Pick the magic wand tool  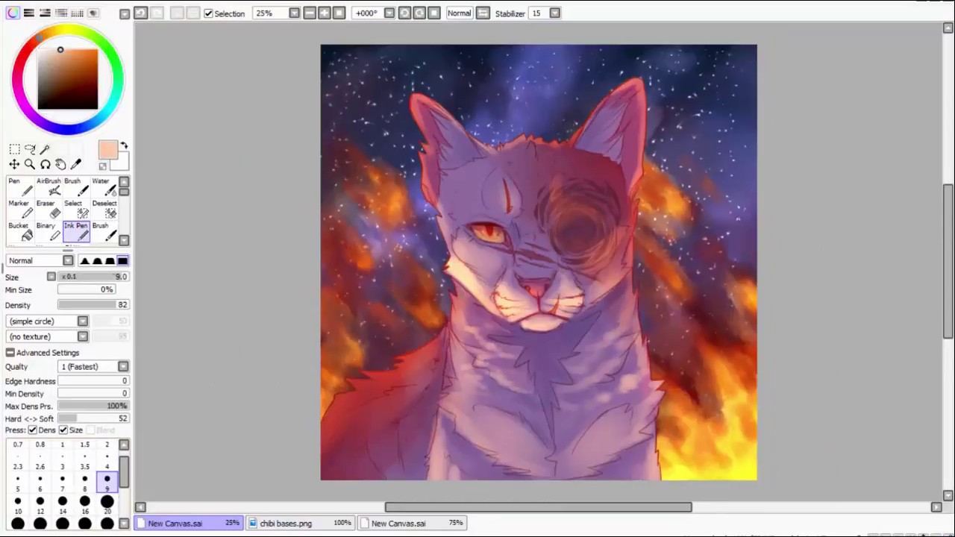[45, 150]
